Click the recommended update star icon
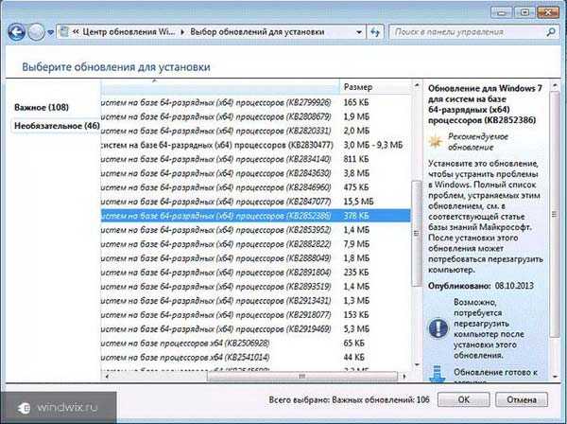The height and width of the screenshot is (424, 567). (436, 142)
